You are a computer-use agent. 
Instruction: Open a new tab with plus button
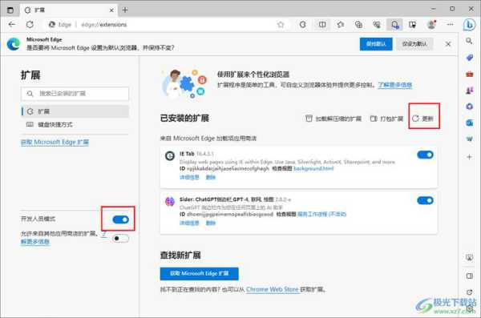125,10
